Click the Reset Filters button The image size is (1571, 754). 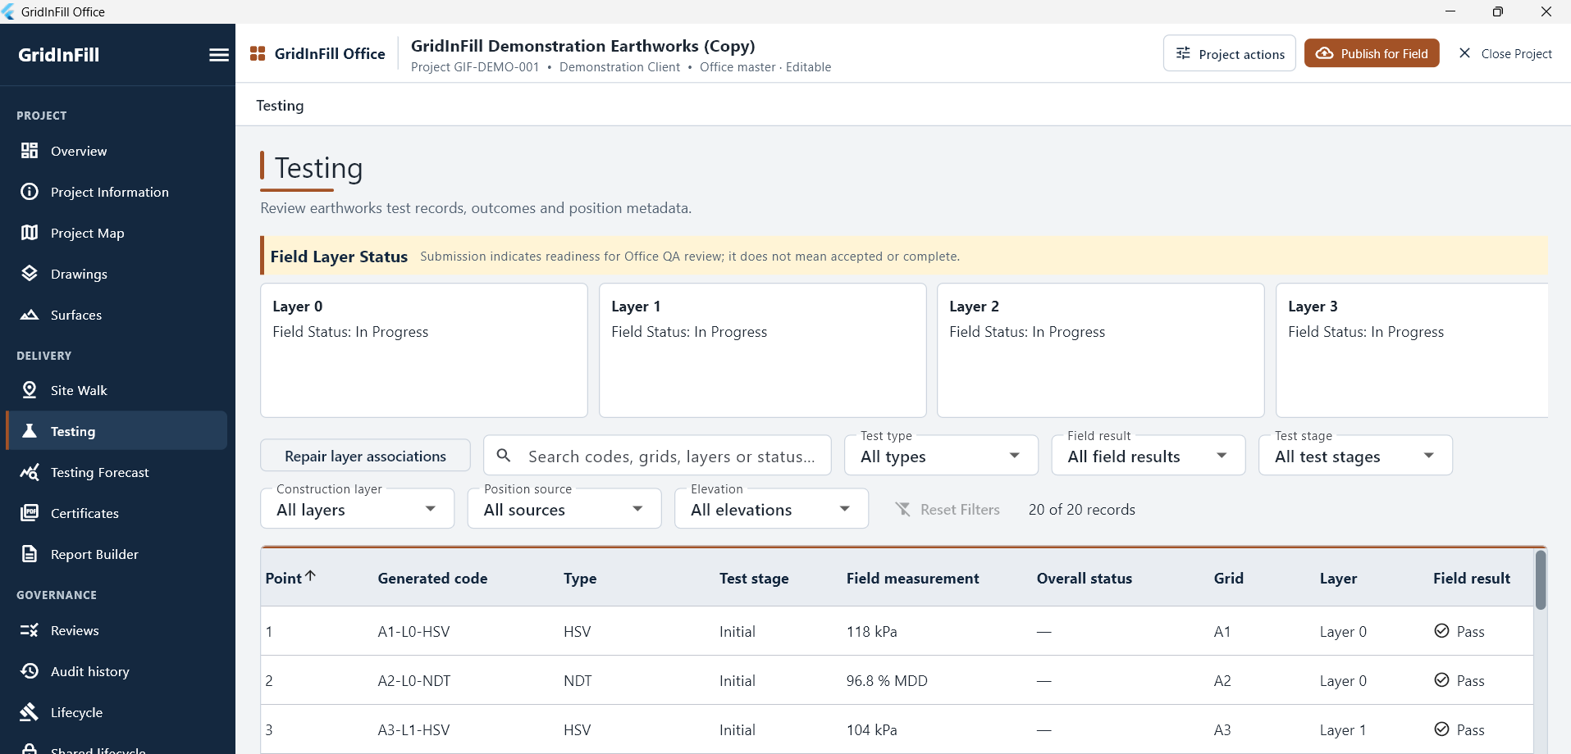point(948,509)
